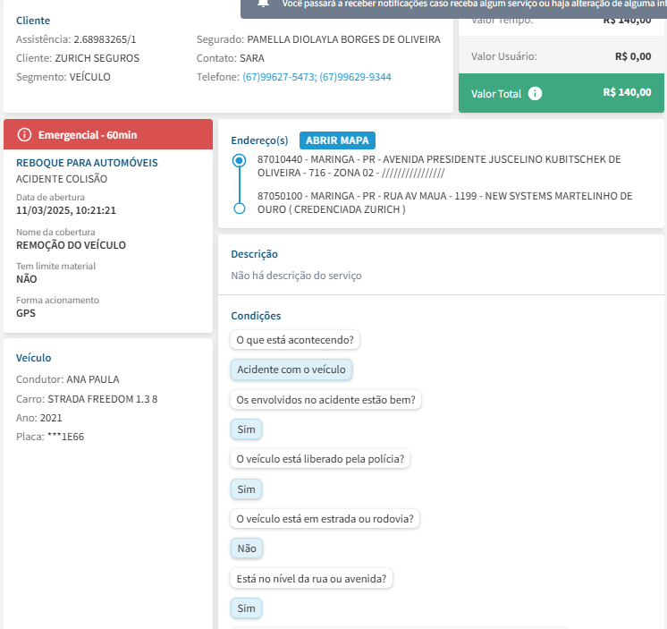The image size is (667, 629).
Task: Click the Cliente section heading
Action: click(33, 21)
